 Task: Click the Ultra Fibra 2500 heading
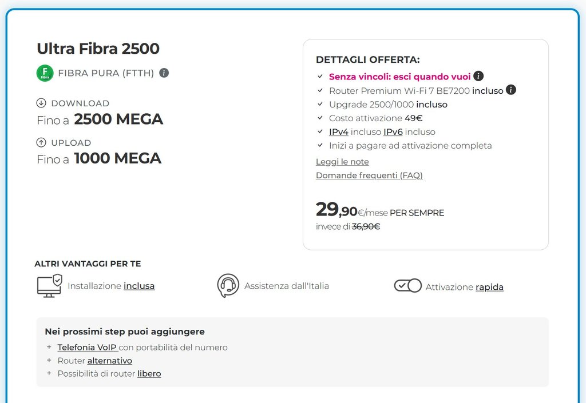pos(98,49)
